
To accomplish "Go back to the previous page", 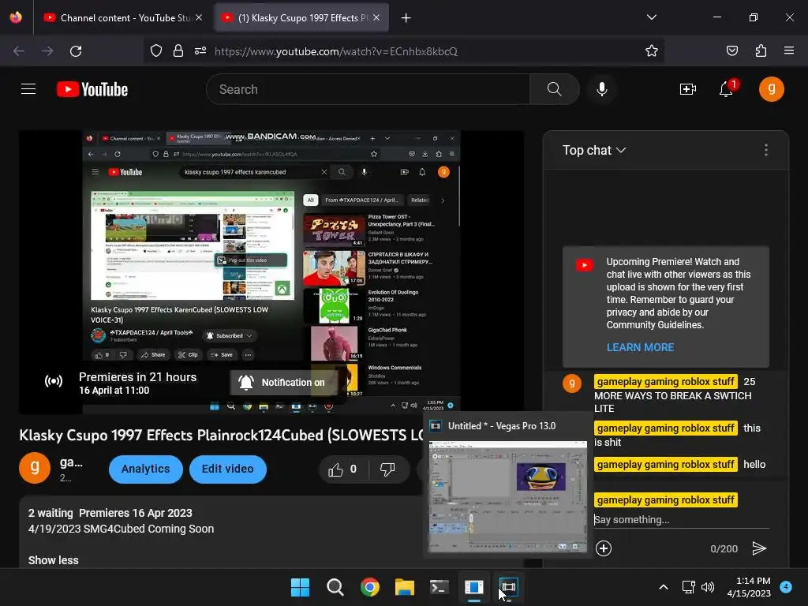I will point(19,51).
